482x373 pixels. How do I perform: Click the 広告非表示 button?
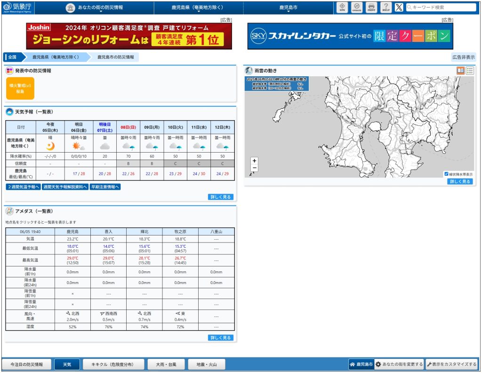463,57
